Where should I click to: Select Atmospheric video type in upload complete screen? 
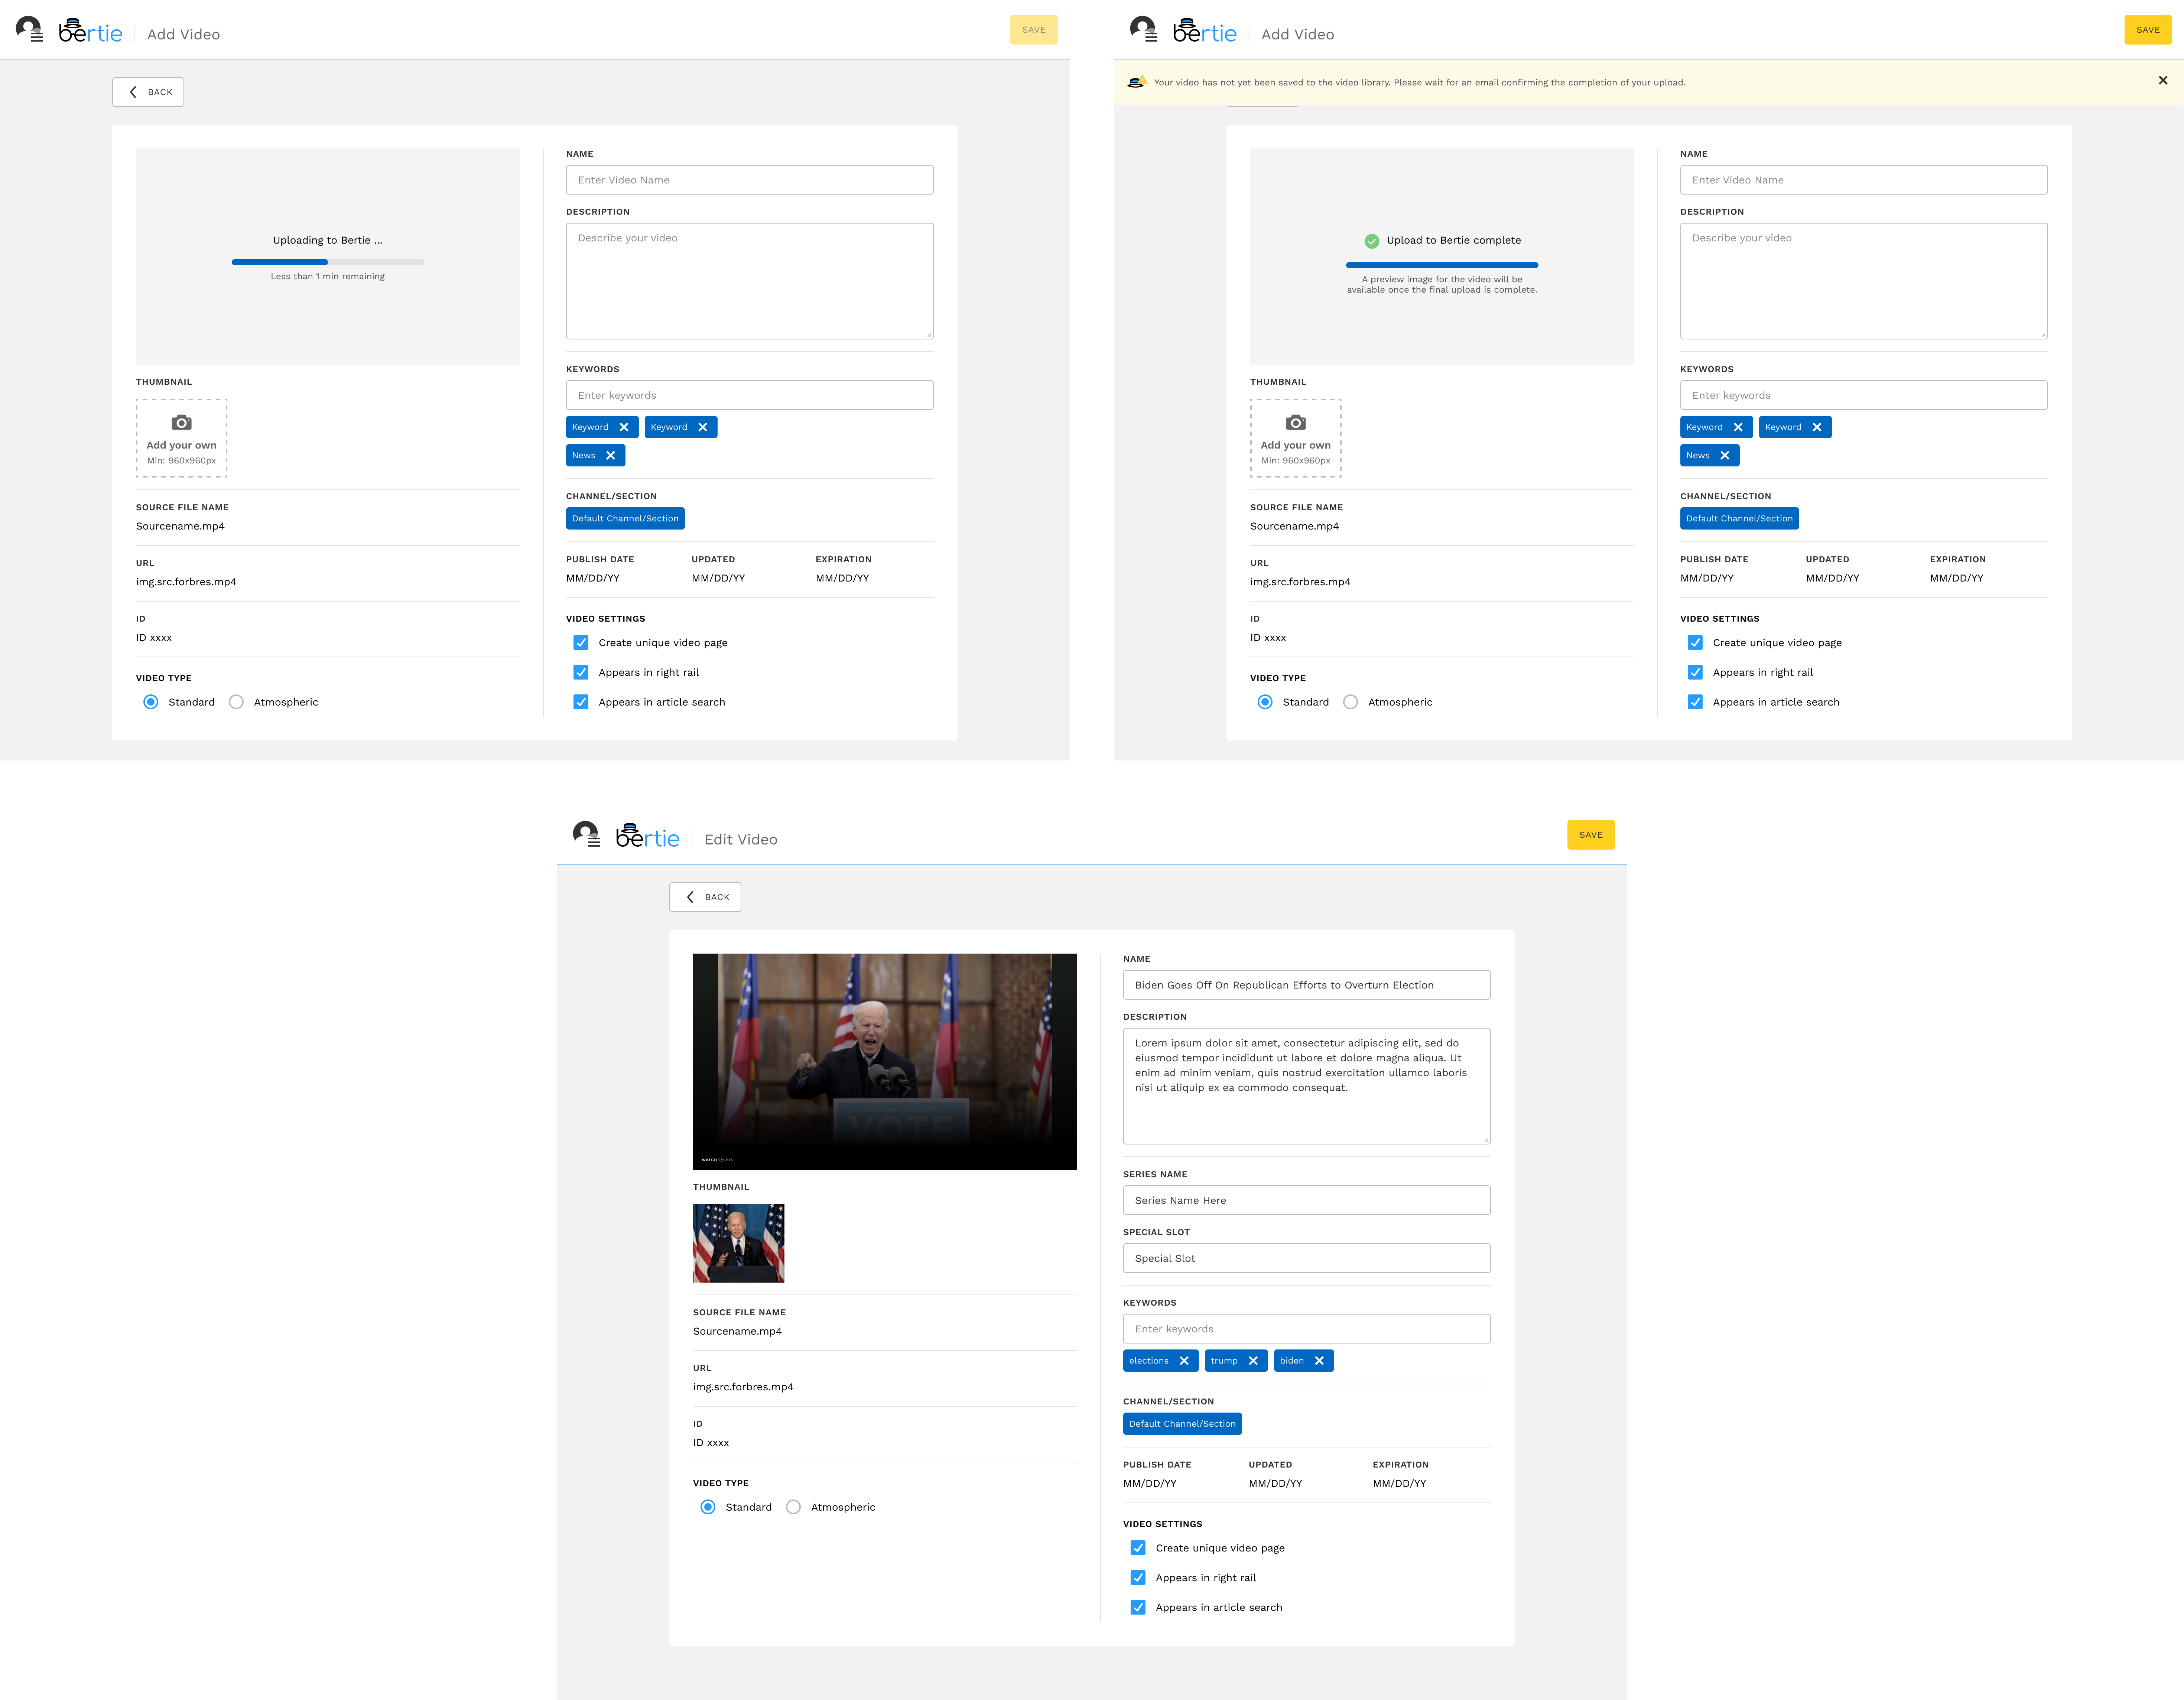[x=1350, y=702]
